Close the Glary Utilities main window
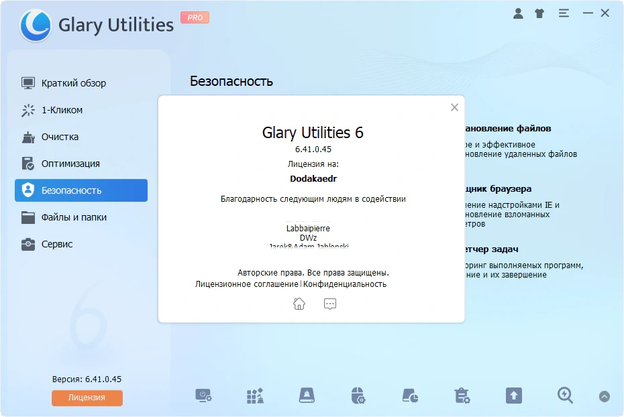This screenshot has width=624, height=417. tap(605, 13)
